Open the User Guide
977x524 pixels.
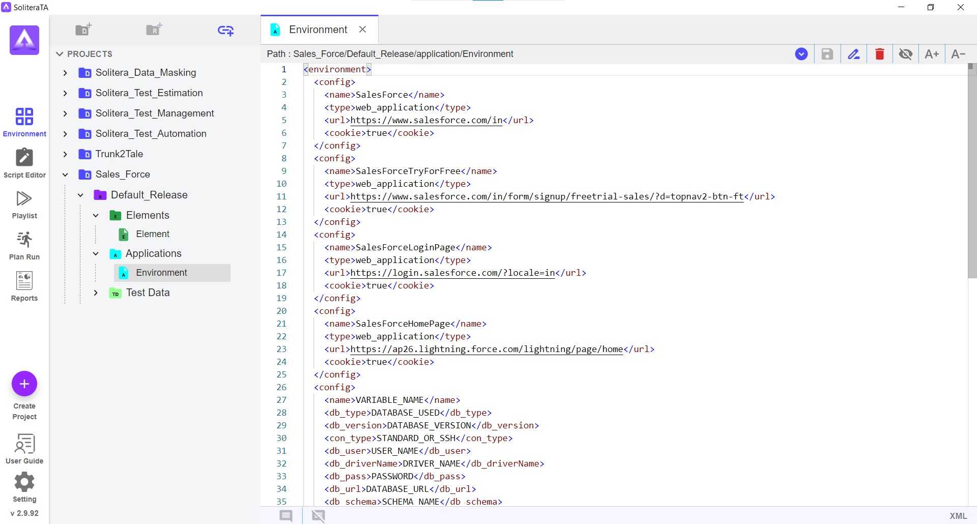(x=24, y=449)
